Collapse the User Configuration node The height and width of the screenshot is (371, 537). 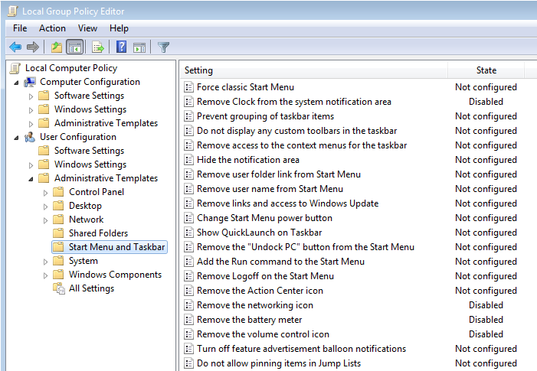click(16, 138)
